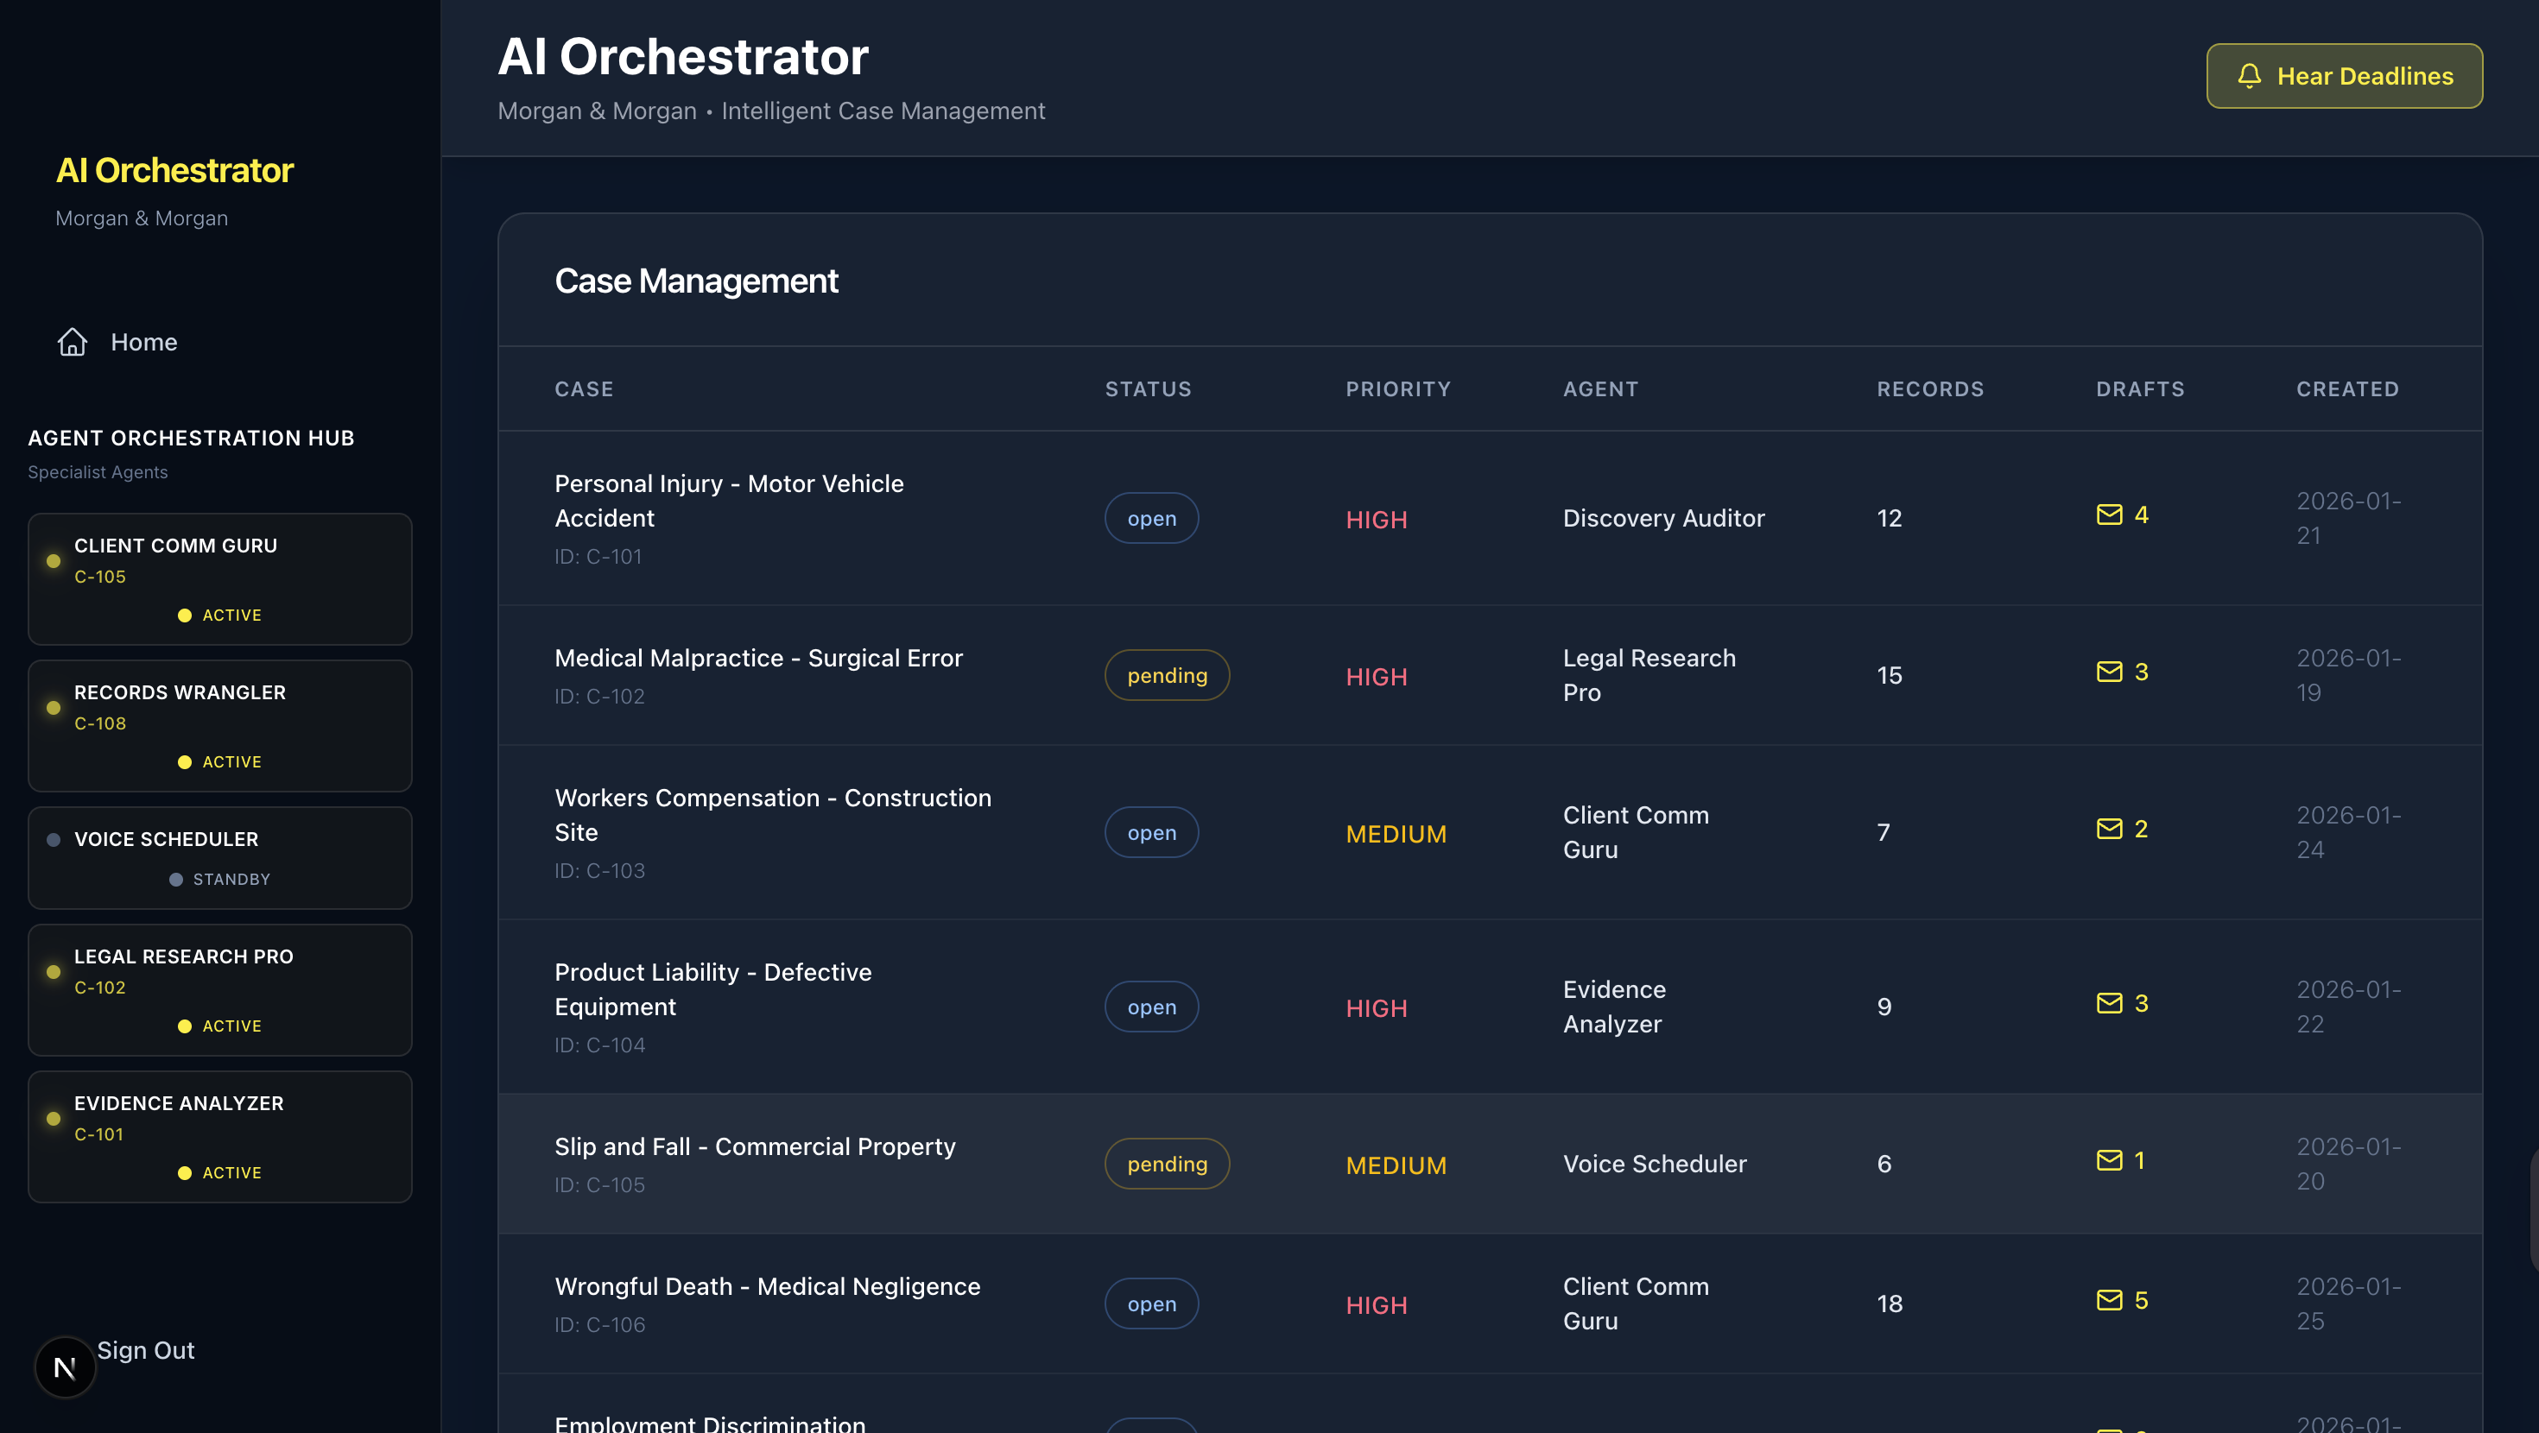Open the Voice Scheduler standby agent card
Image resolution: width=2539 pixels, height=1433 pixels.
tap(220, 857)
